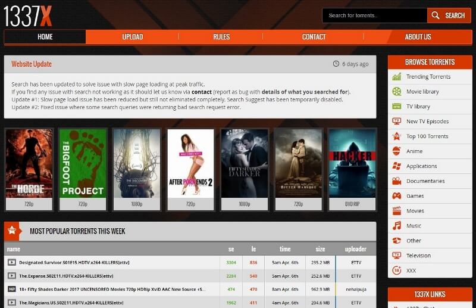Screen dimensions: 476x308
Task: Click the XXX 18+ icon
Action: pyautogui.click(x=396, y=270)
